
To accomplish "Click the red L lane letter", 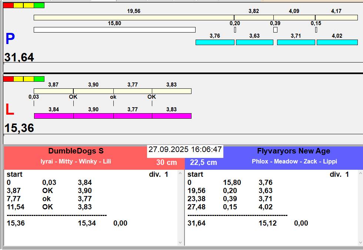I will tap(10, 109).
